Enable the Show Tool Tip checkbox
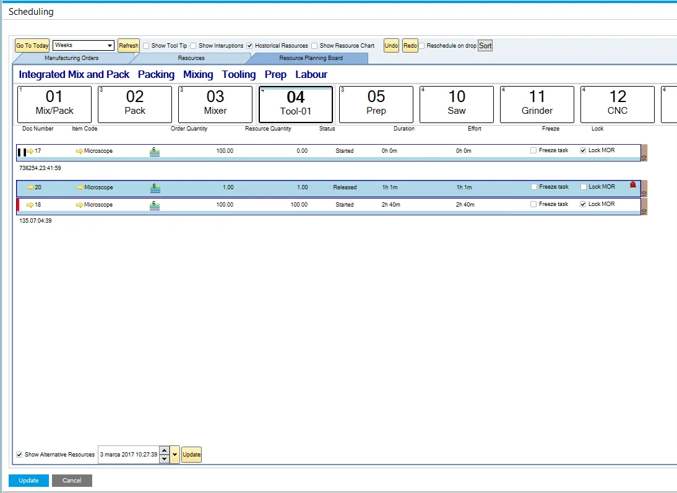The width and height of the screenshot is (677, 493). (x=146, y=46)
